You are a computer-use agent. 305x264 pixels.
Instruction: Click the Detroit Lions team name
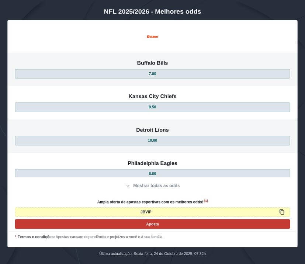[x=152, y=130]
